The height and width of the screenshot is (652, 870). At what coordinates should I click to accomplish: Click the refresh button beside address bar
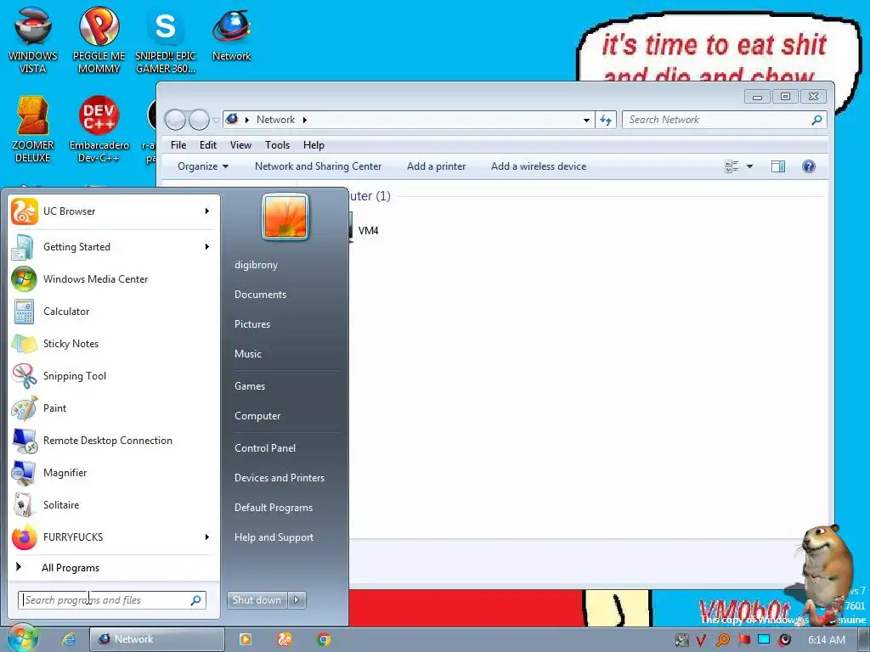click(x=605, y=120)
